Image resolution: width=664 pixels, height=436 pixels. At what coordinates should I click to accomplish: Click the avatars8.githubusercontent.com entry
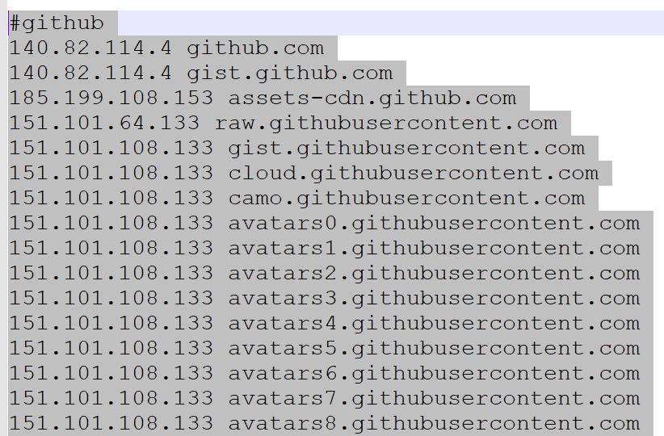tap(434, 423)
